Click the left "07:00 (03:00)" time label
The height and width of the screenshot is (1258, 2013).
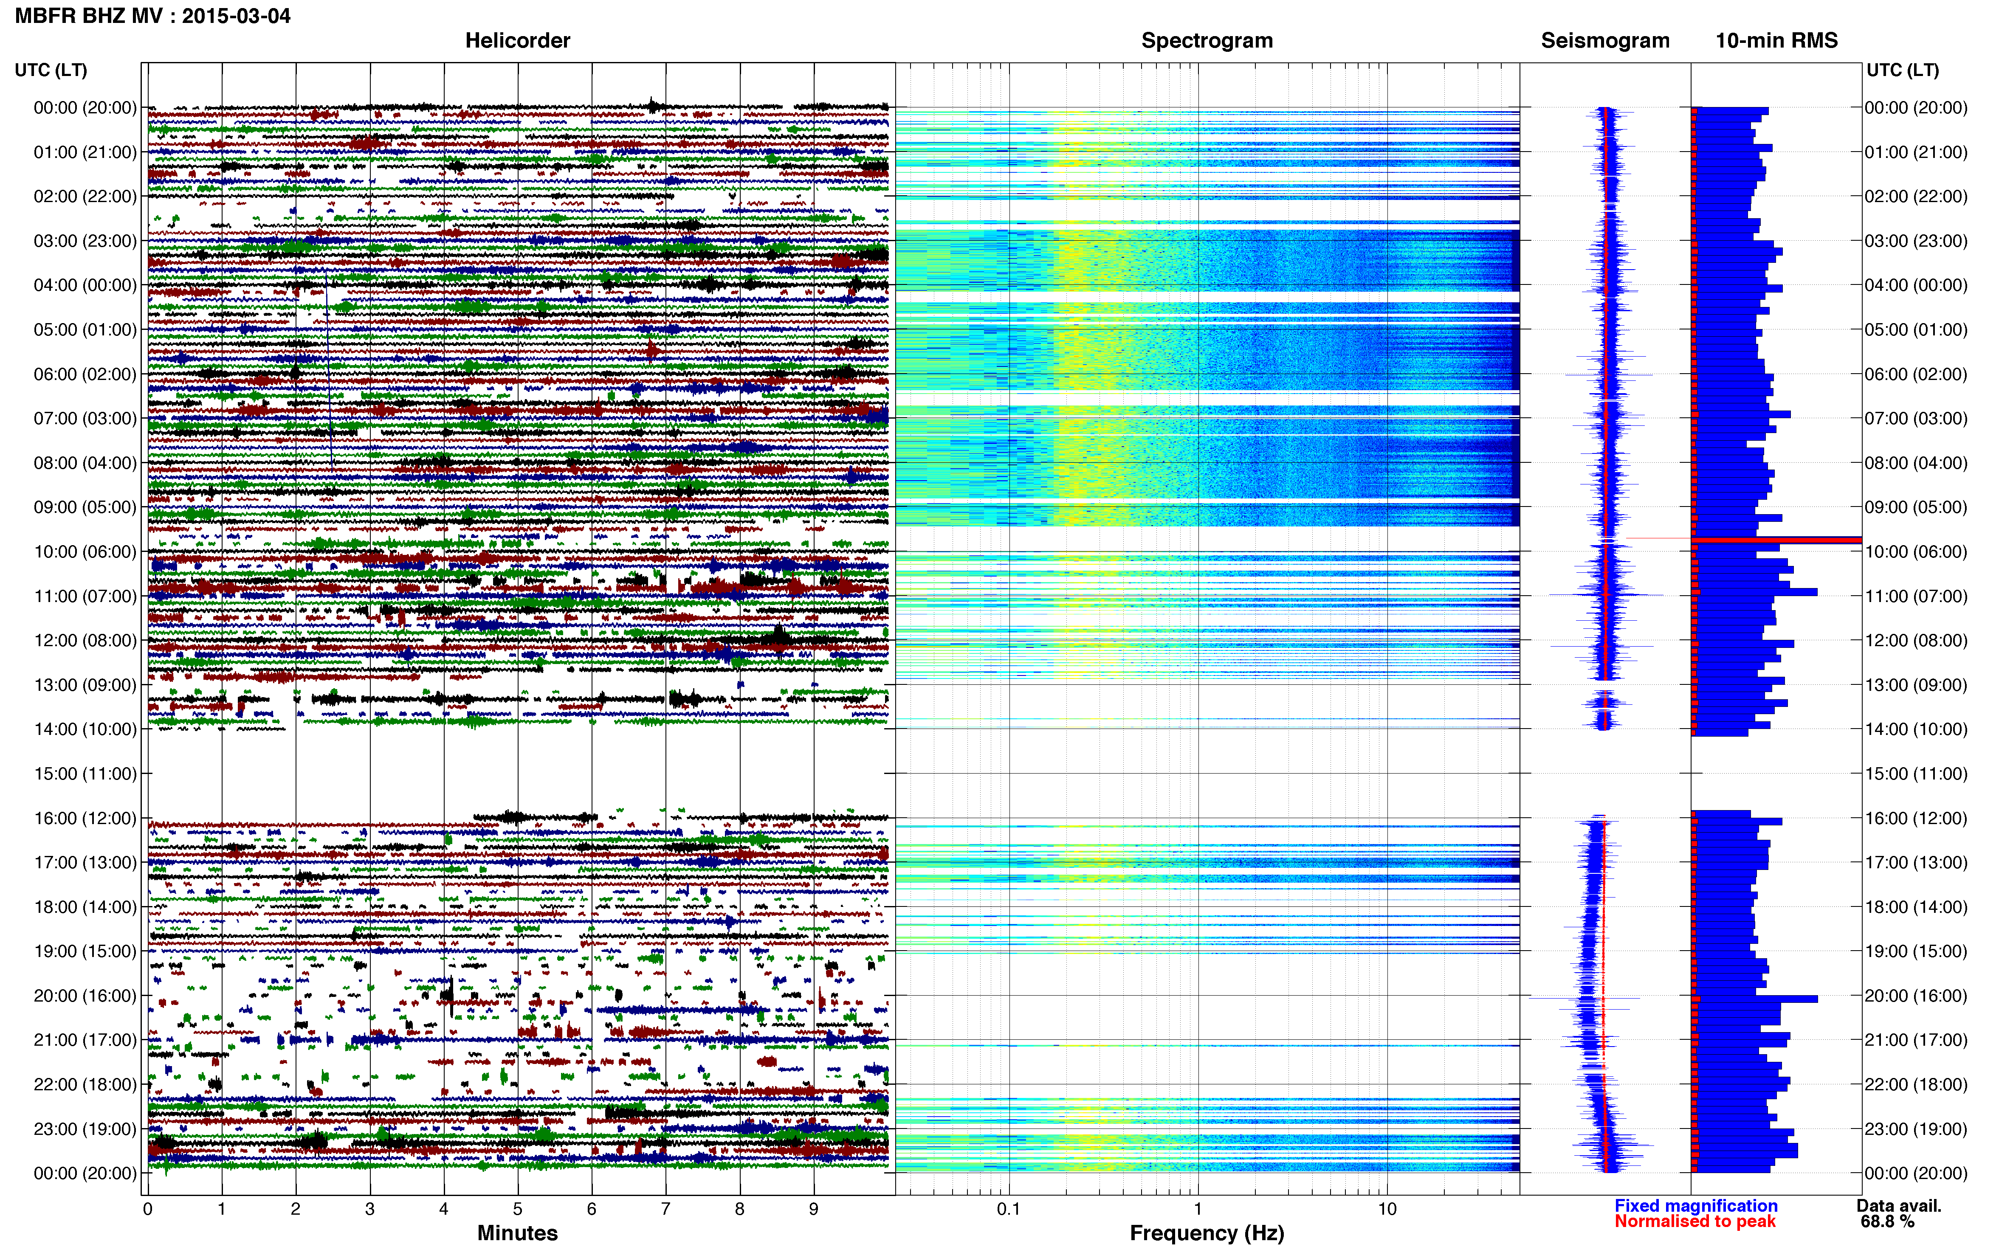tap(85, 419)
